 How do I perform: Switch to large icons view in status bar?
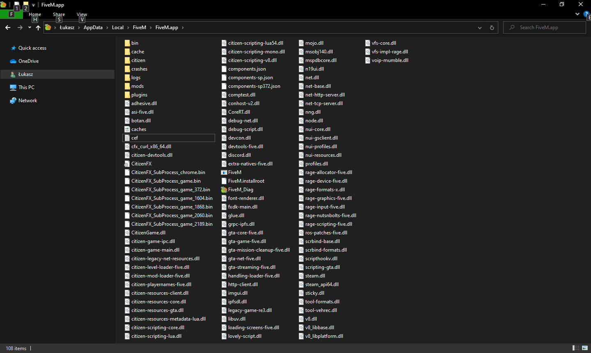(585, 348)
